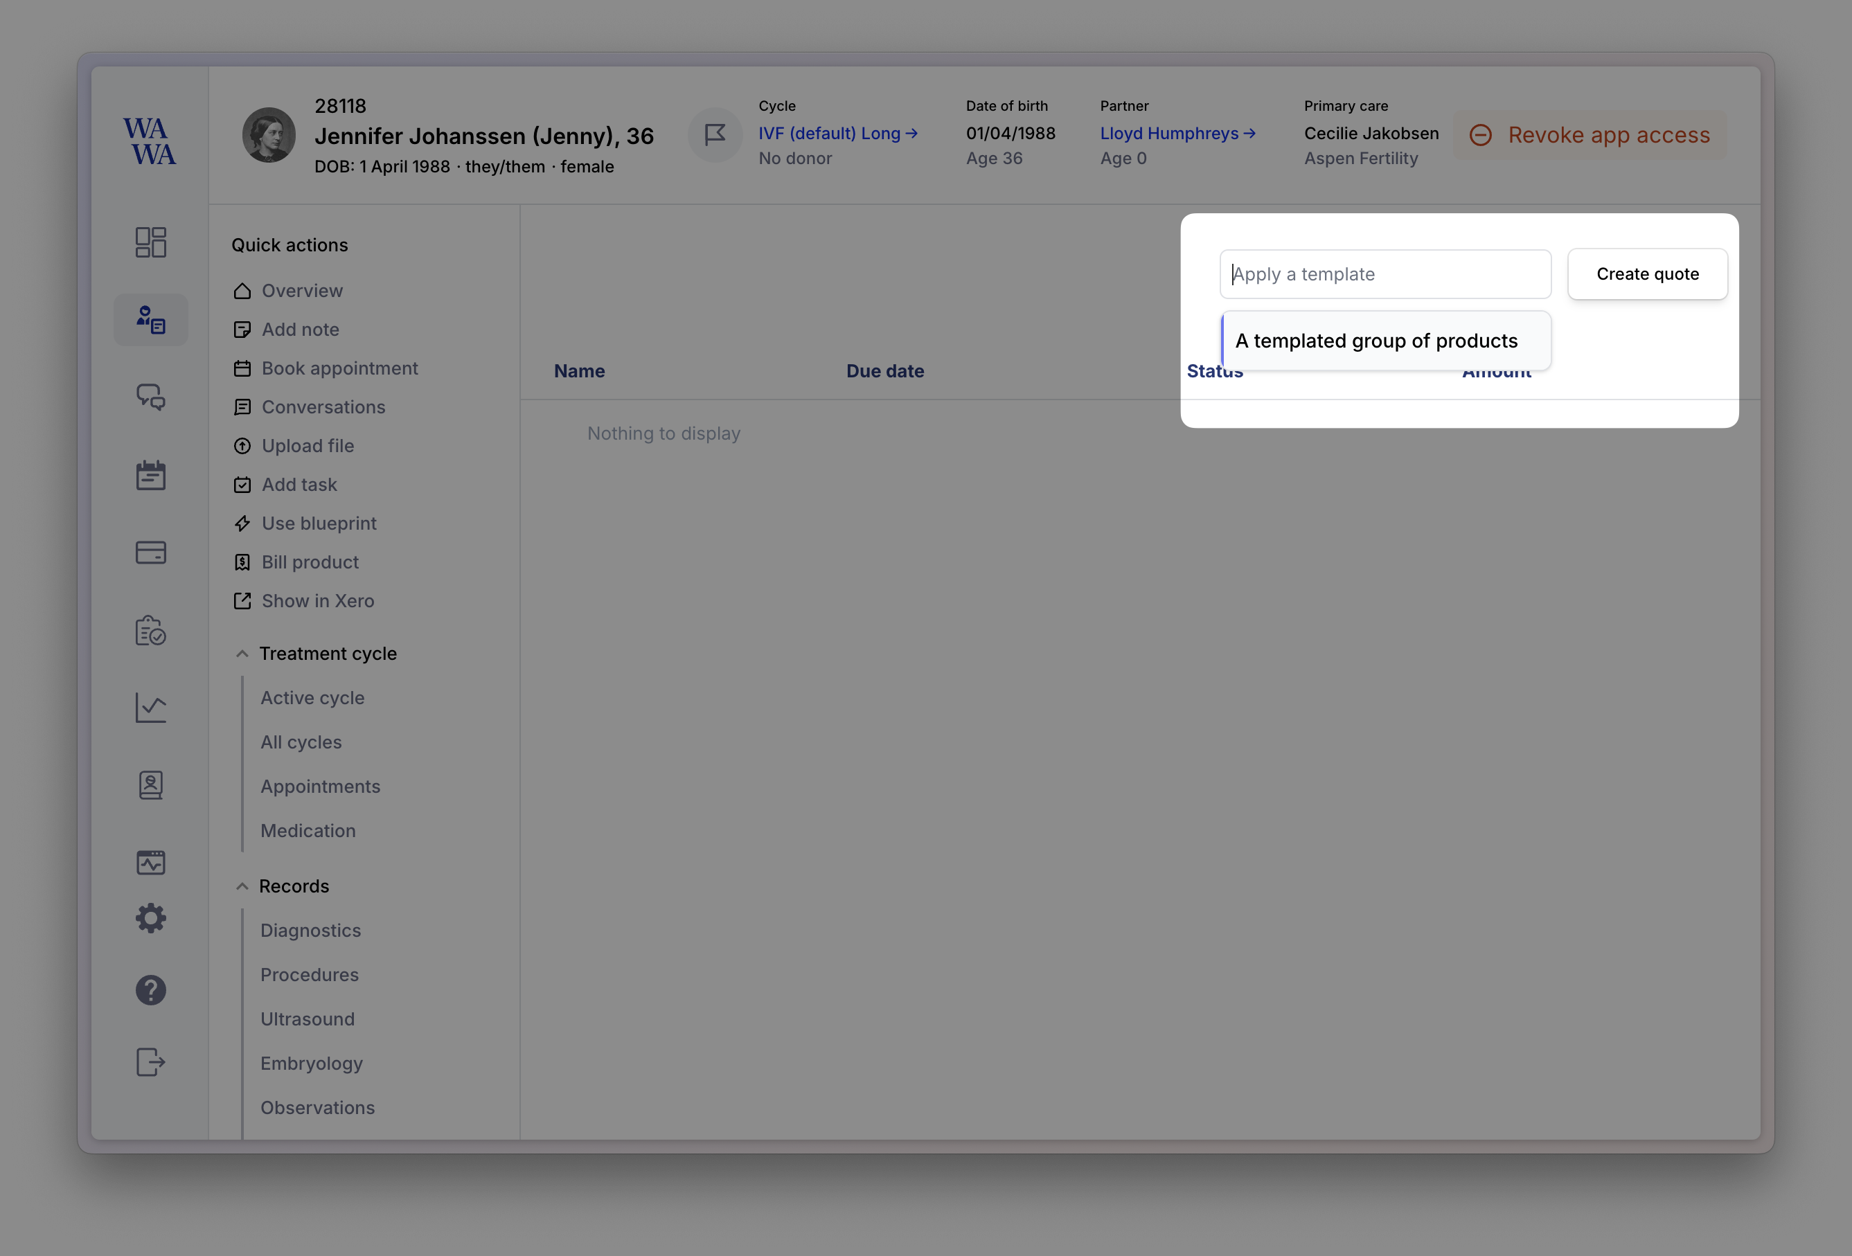This screenshot has width=1852, height=1256.
Task: Click the settings gear icon
Action: pyautogui.click(x=150, y=918)
